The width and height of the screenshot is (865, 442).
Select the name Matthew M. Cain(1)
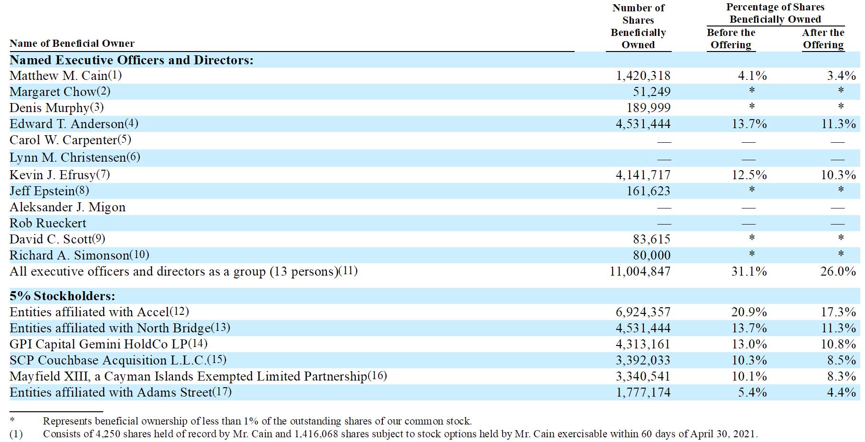tap(66, 76)
